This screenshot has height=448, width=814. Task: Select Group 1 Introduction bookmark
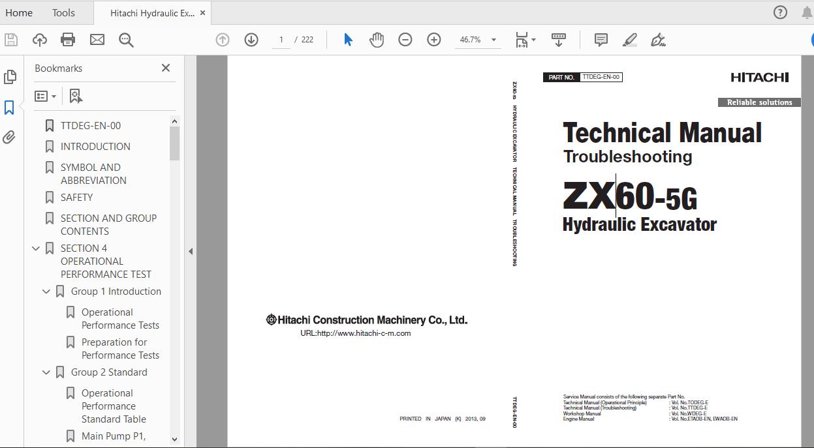(116, 291)
